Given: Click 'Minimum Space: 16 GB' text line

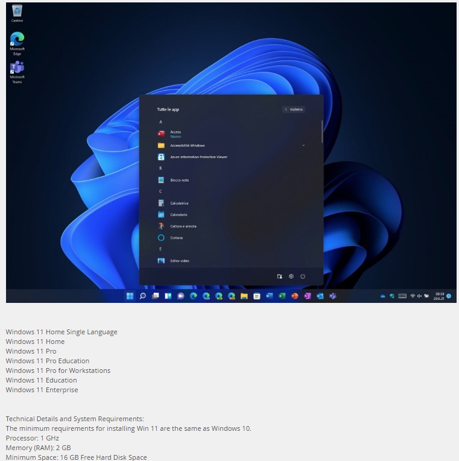Looking at the screenshot, I should click(76, 457).
